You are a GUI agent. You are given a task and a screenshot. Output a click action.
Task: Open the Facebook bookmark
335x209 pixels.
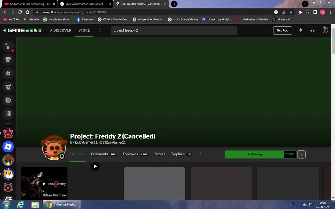click(86, 19)
